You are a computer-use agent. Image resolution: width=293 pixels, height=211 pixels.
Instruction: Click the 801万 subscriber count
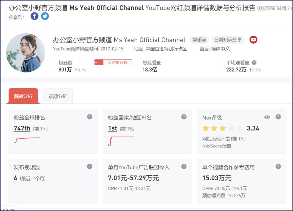click(65, 70)
